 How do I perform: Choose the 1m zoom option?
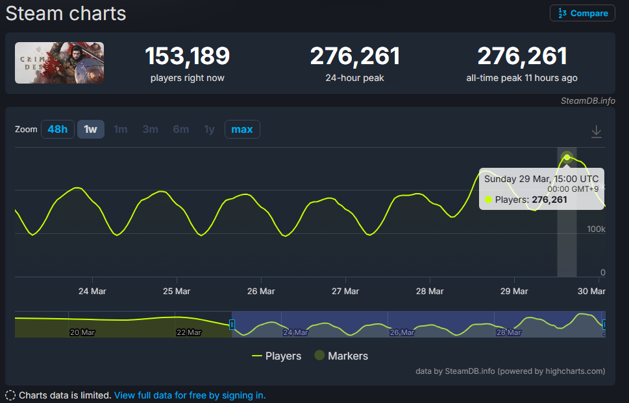coord(120,130)
